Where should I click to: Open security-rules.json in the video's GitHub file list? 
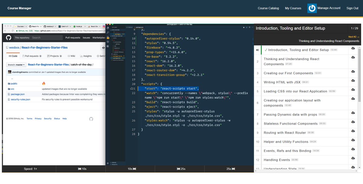21,99
